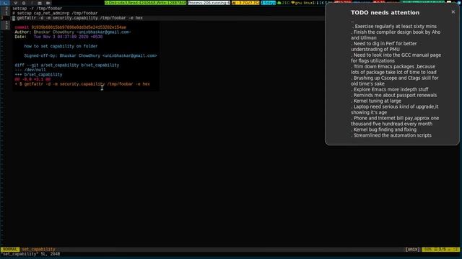The image size is (462, 259).
Task: Click the 'Need to dig in Perf' item
Action: click(x=384, y=46)
